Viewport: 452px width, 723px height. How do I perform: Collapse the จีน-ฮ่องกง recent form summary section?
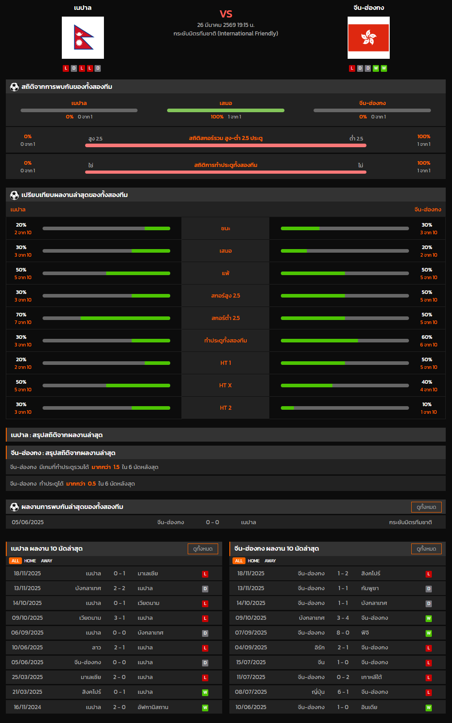(226, 453)
